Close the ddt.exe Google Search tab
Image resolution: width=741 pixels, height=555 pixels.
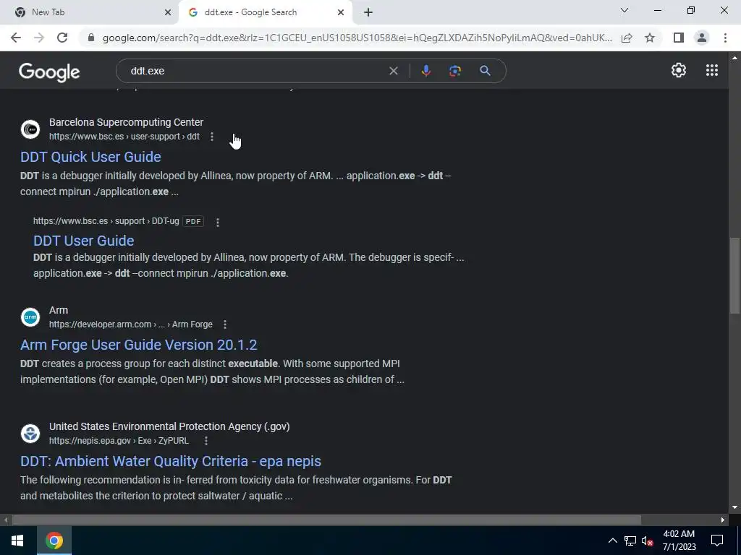(x=341, y=12)
